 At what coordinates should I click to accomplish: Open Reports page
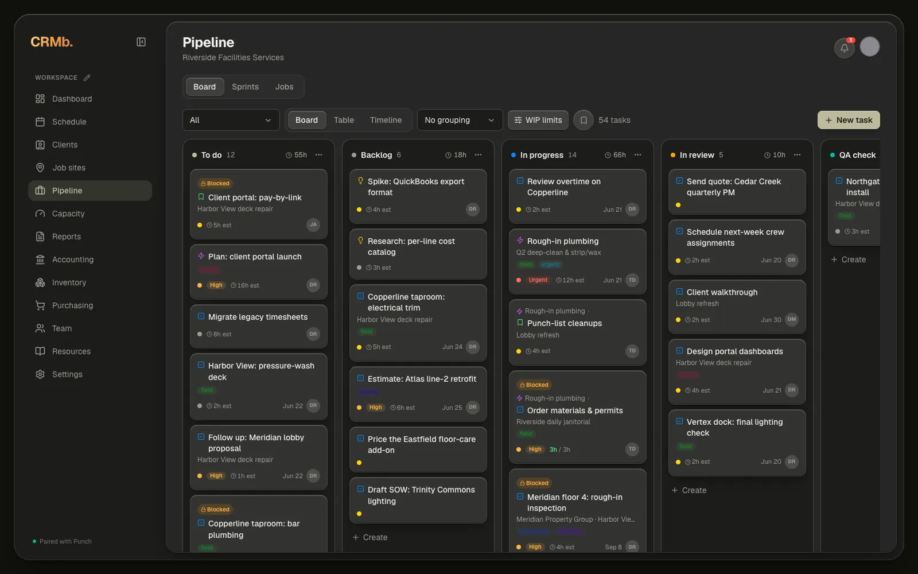pyautogui.click(x=90, y=236)
